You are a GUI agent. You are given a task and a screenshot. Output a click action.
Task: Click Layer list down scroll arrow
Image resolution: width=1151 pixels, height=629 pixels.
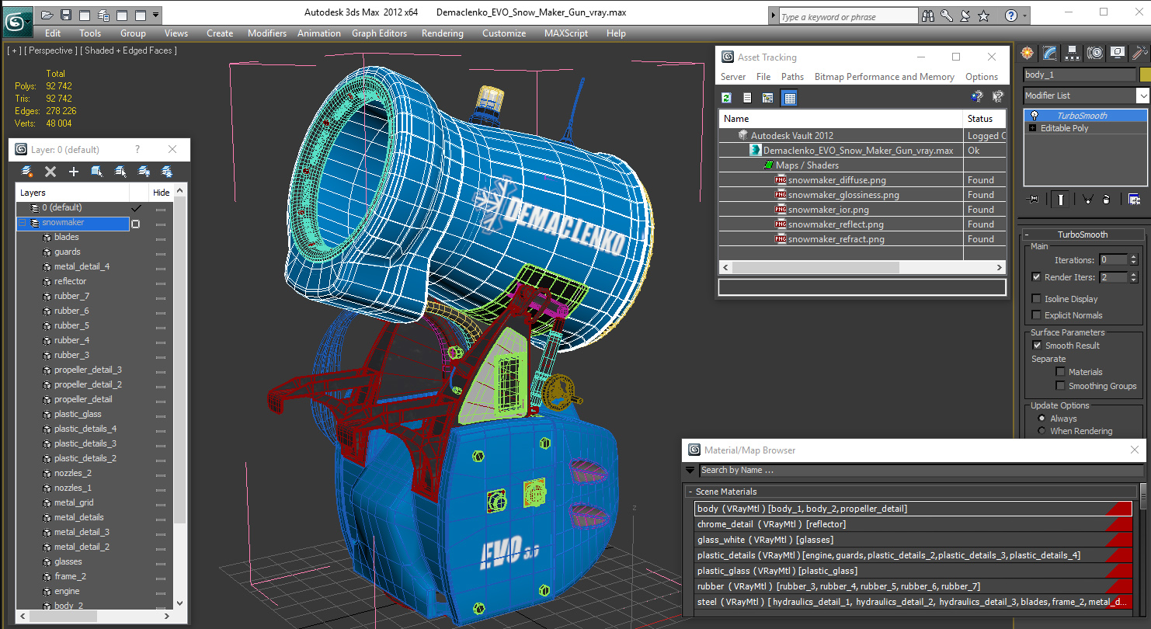[180, 603]
